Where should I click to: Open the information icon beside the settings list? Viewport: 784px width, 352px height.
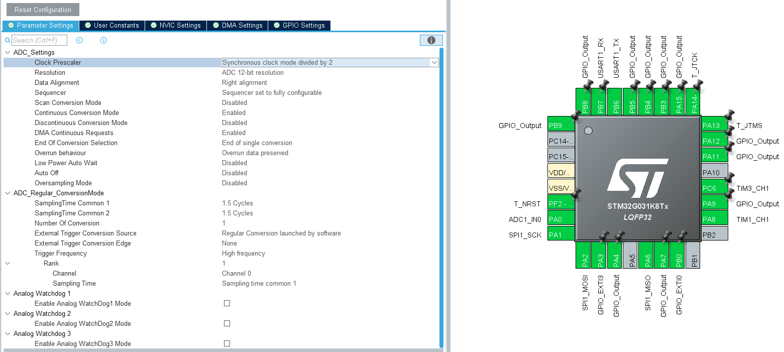[431, 40]
